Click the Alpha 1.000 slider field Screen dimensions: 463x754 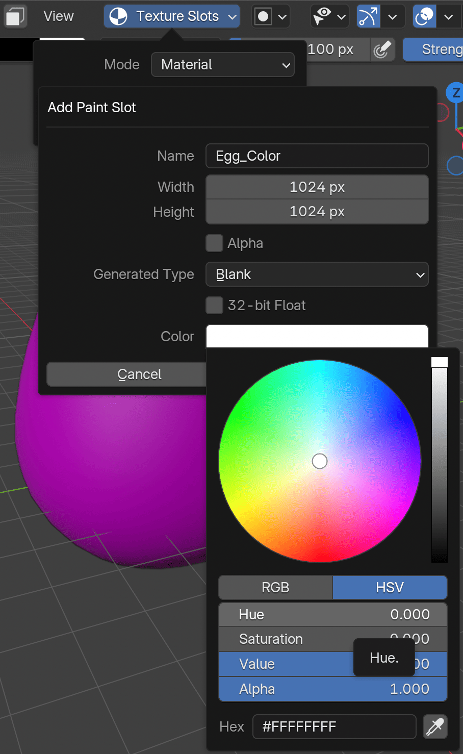pos(333,689)
